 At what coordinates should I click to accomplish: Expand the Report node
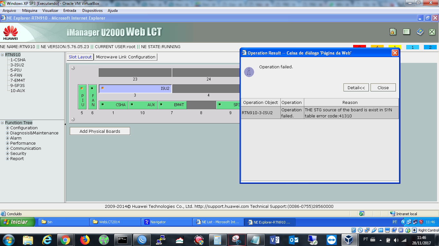click(x=7, y=158)
